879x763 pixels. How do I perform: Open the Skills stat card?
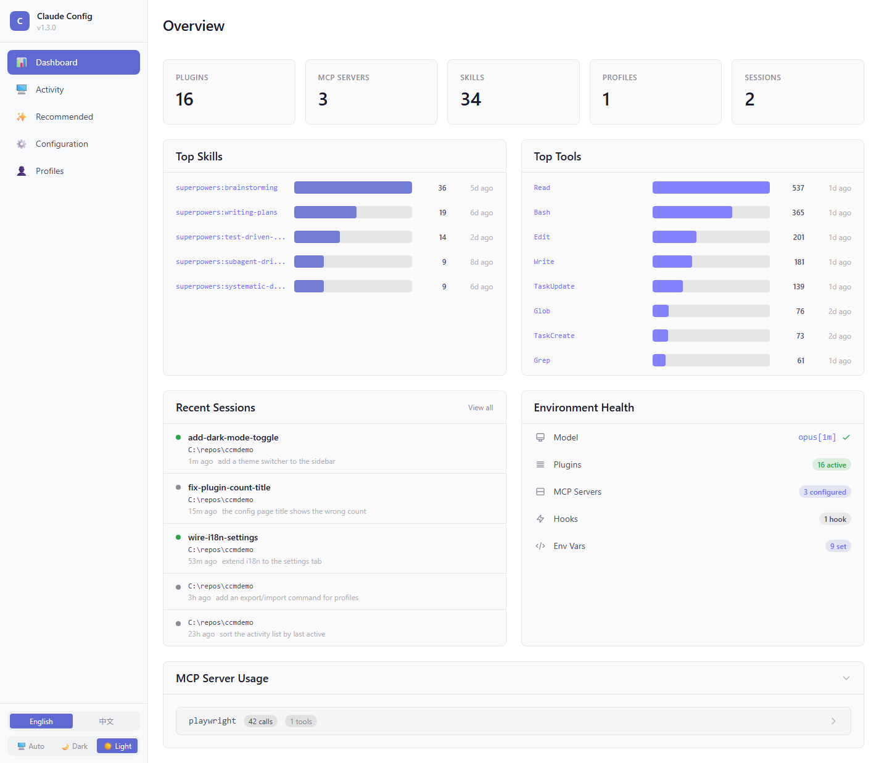(x=513, y=92)
